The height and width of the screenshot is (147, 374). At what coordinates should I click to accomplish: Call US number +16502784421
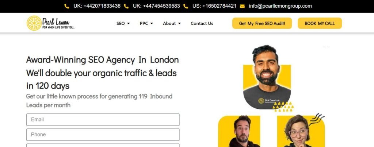(214, 6)
